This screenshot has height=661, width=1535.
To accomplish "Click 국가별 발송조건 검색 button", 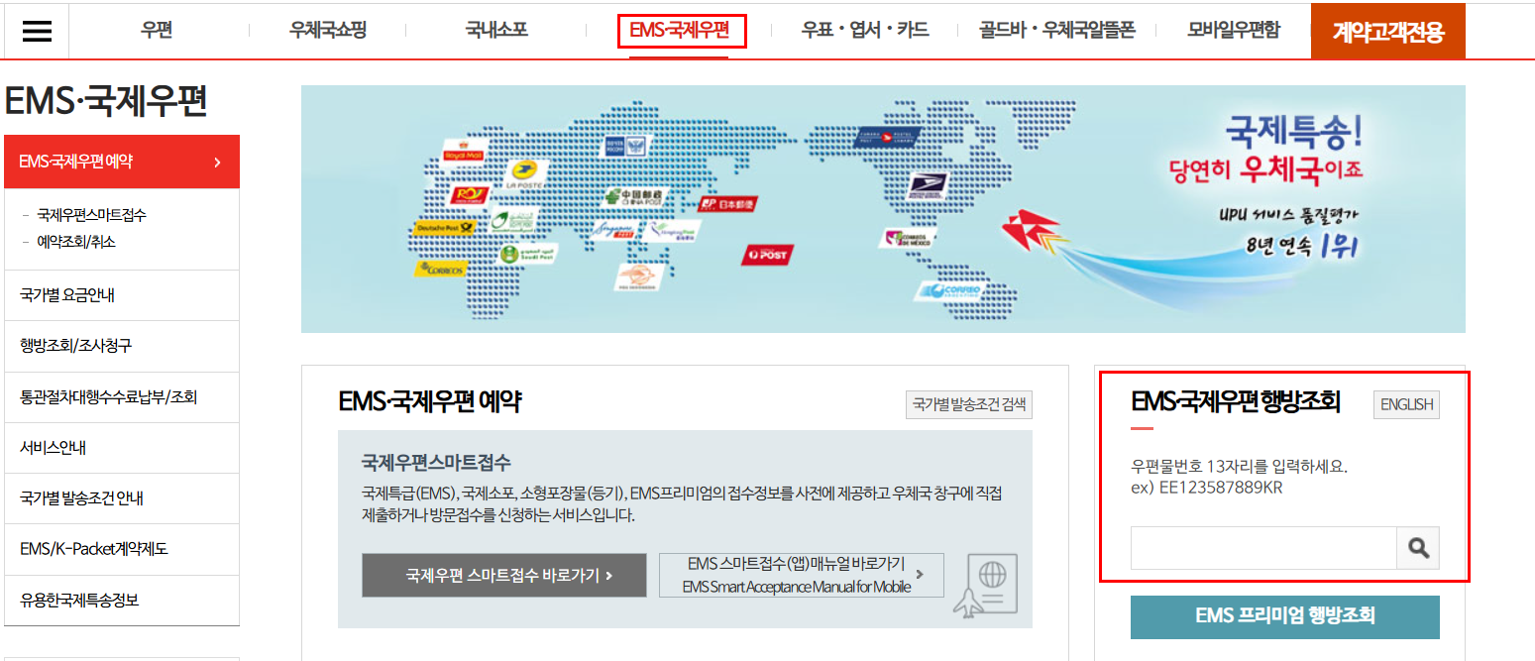I will [969, 404].
